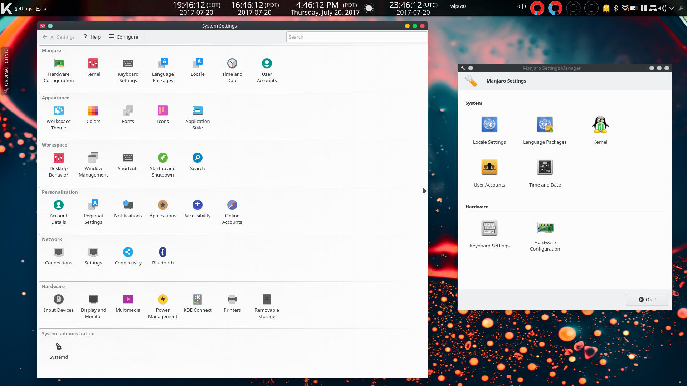Open the Settings menu in the top bar
687x386 pixels.
coord(23,8)
